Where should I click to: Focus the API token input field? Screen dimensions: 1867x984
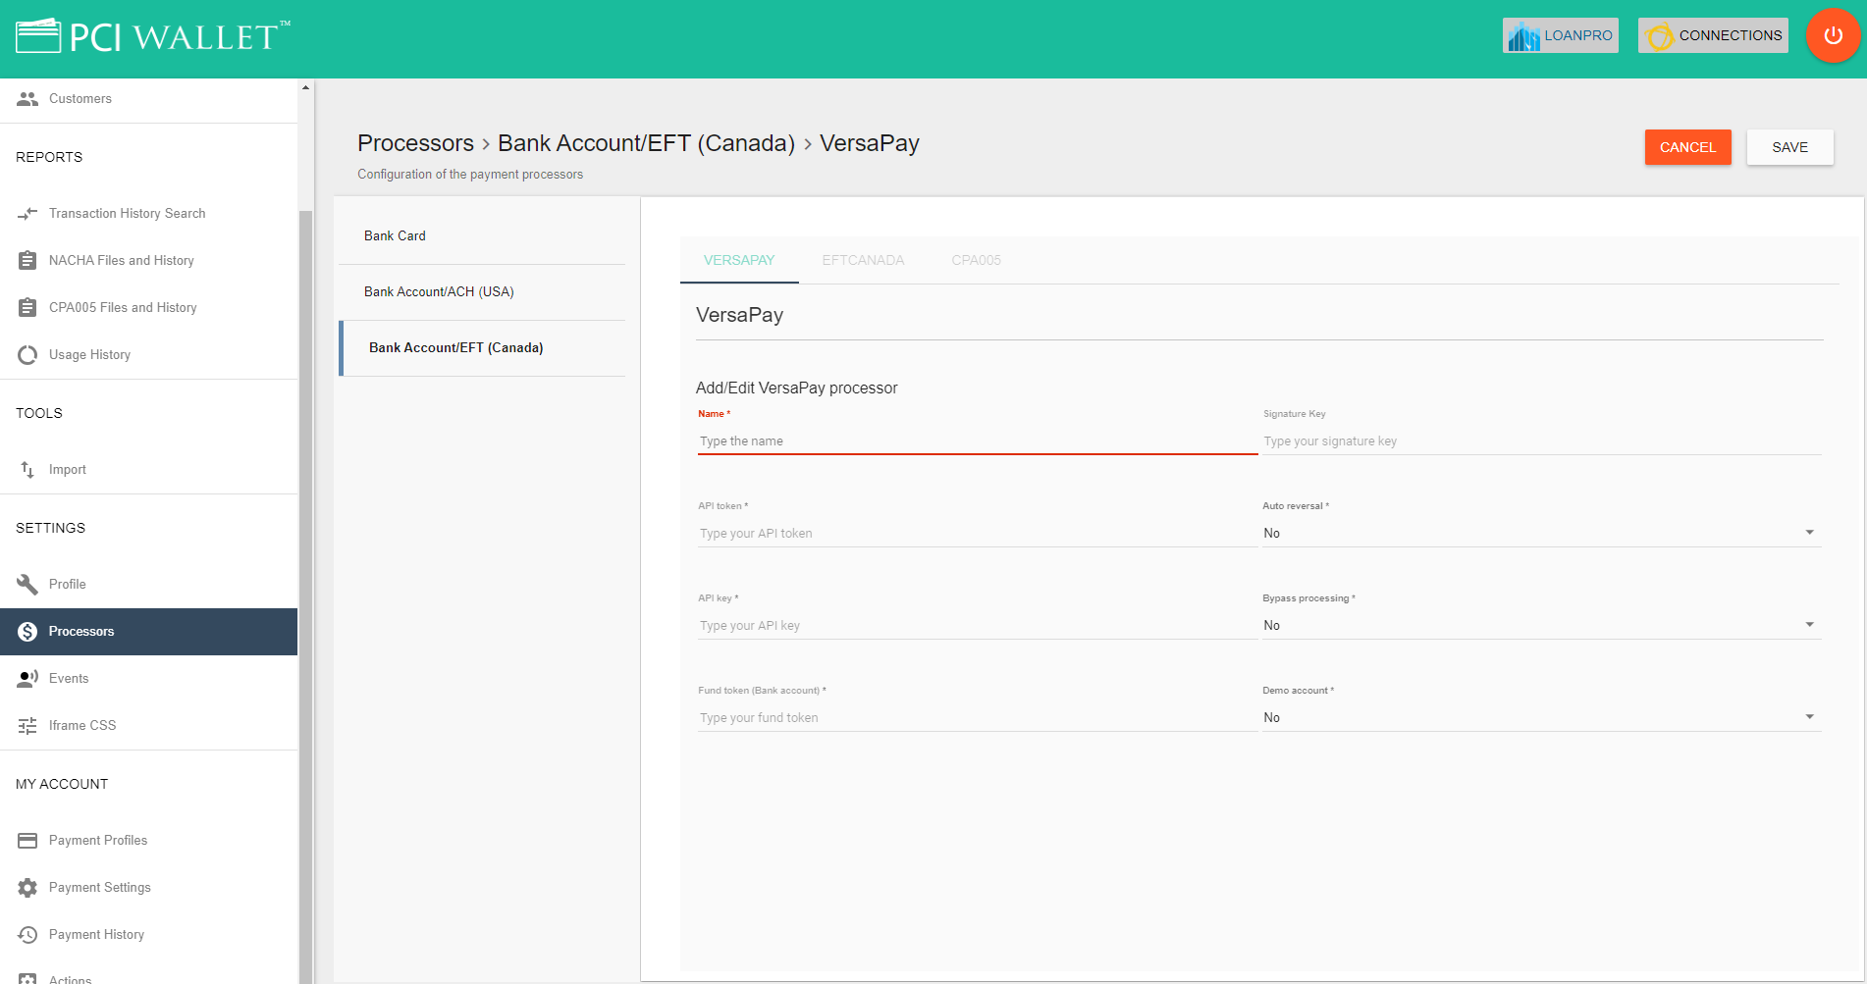click(x=977, y=533)
